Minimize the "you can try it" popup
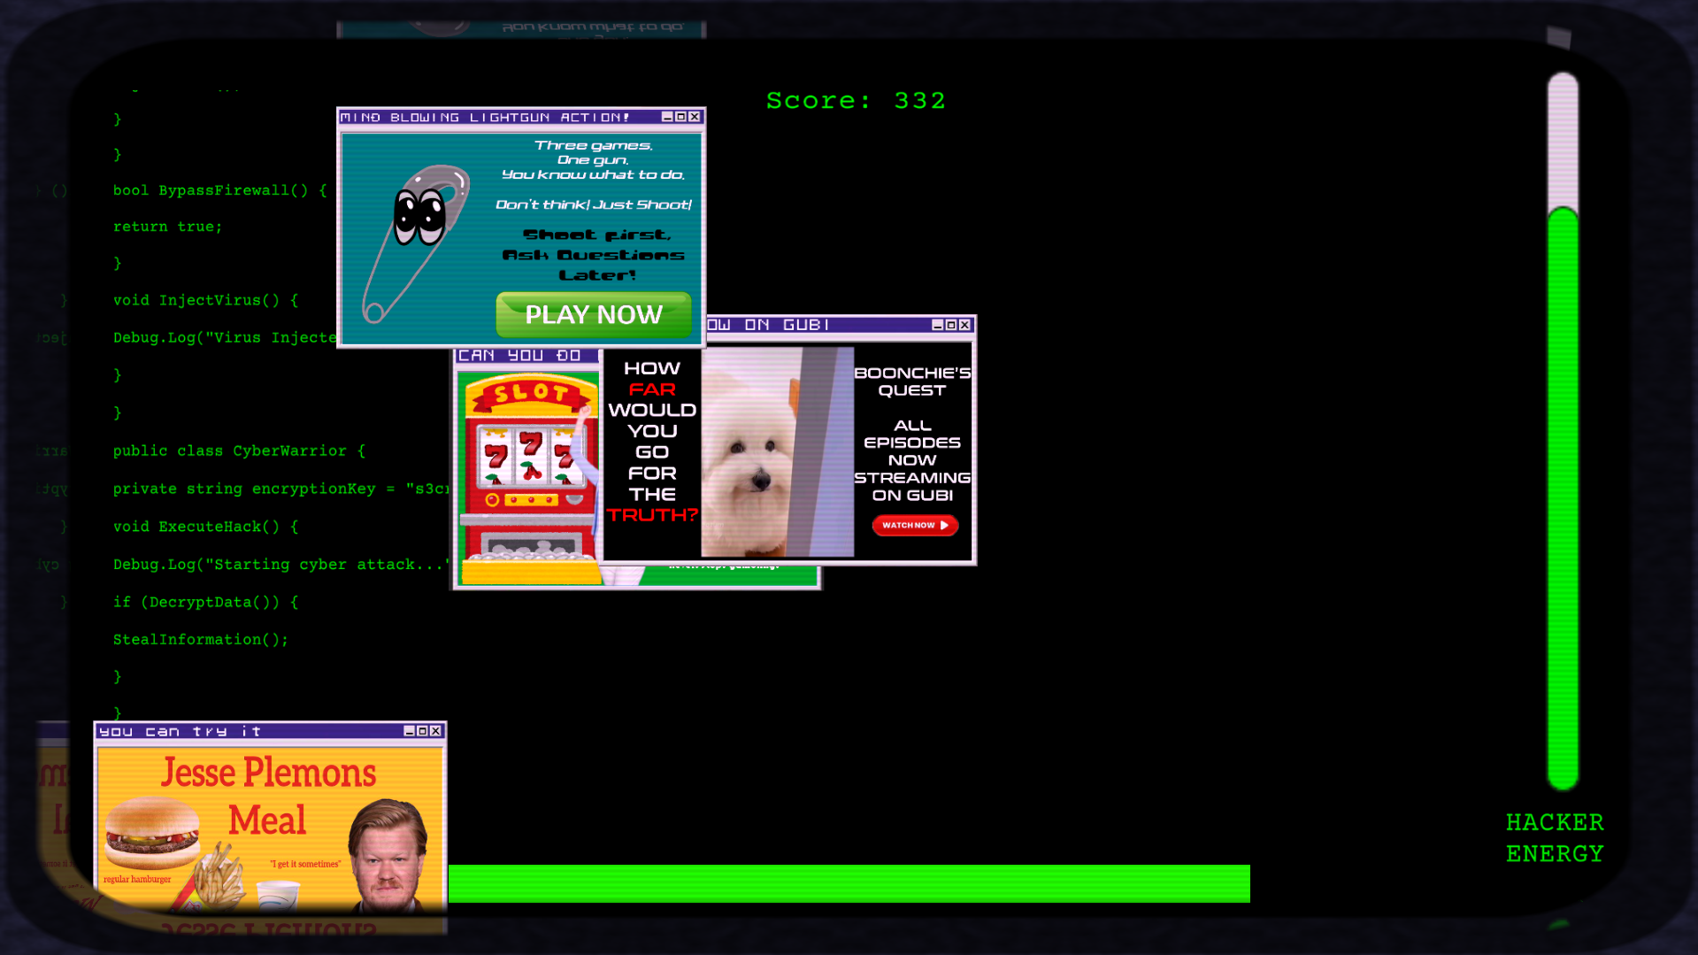 [409, 731]
